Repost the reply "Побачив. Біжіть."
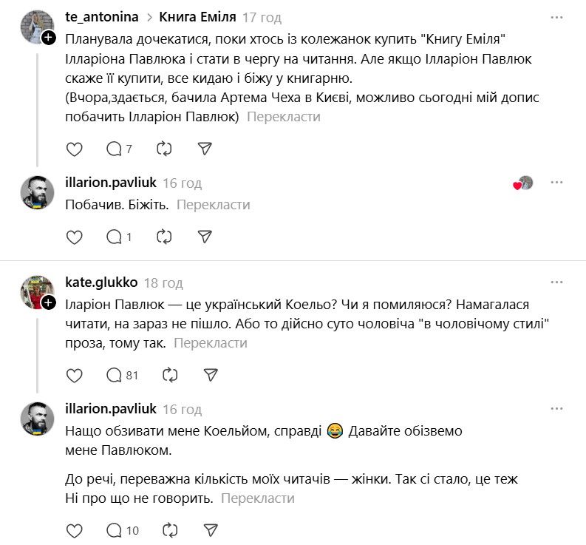The height and width of the screenshot is (545, 586). pos(164,237)
